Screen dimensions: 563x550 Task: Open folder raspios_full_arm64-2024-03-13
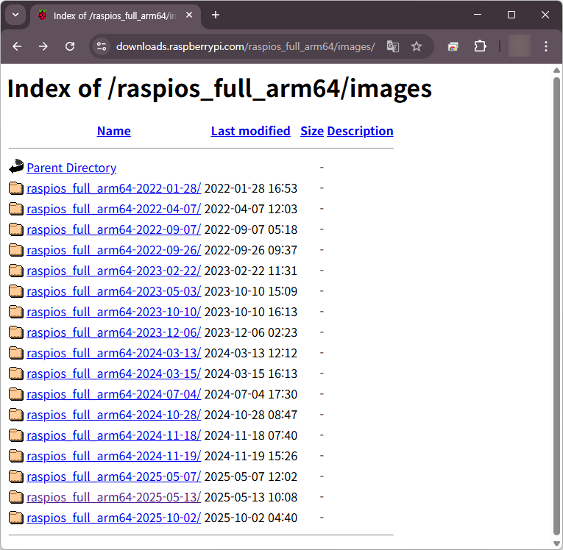point(114,353)
